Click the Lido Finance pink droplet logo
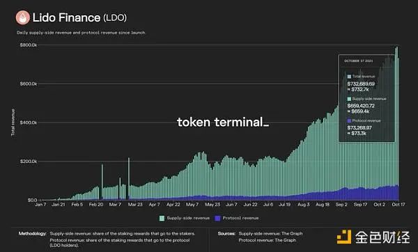Screen dimensions: 418x252 point(23,17)
